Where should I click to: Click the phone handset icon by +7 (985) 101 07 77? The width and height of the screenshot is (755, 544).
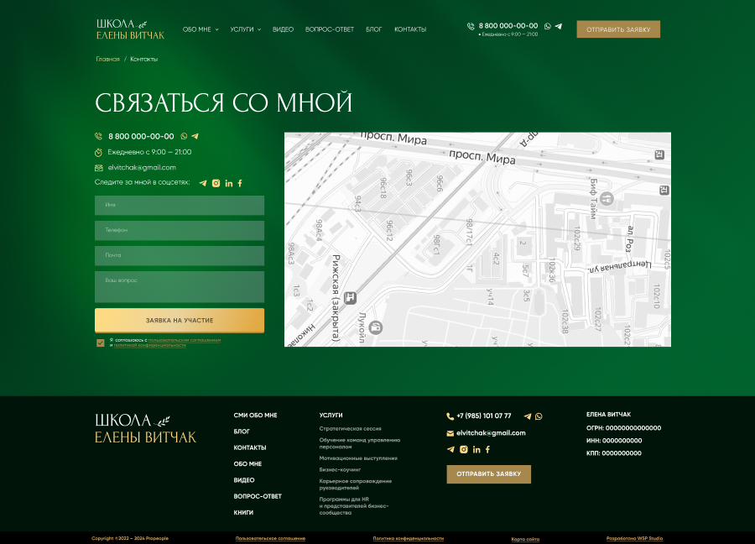click(450, 416)
